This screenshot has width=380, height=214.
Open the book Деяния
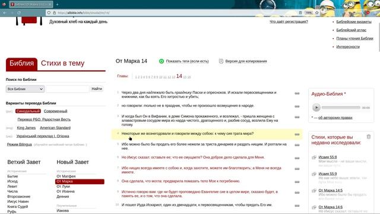(62, 197)
